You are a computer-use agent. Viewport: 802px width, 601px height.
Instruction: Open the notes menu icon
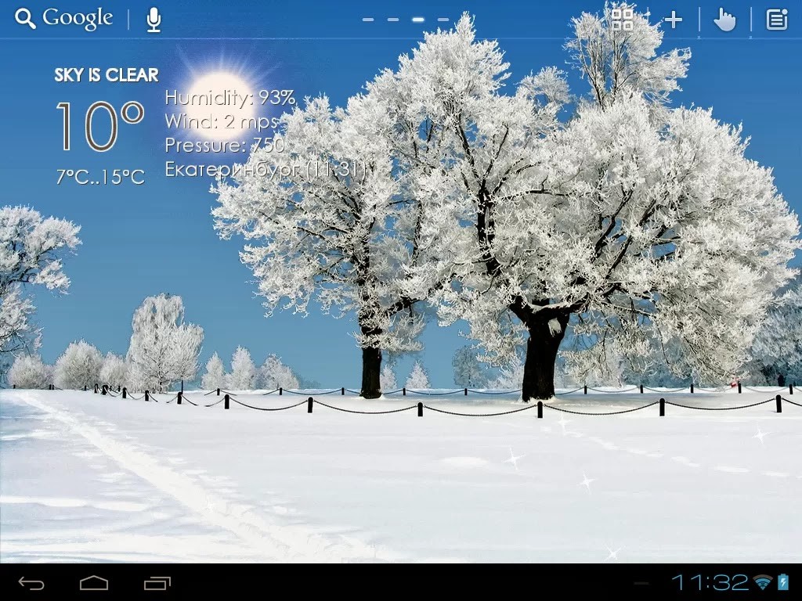(x=776, y=20)
